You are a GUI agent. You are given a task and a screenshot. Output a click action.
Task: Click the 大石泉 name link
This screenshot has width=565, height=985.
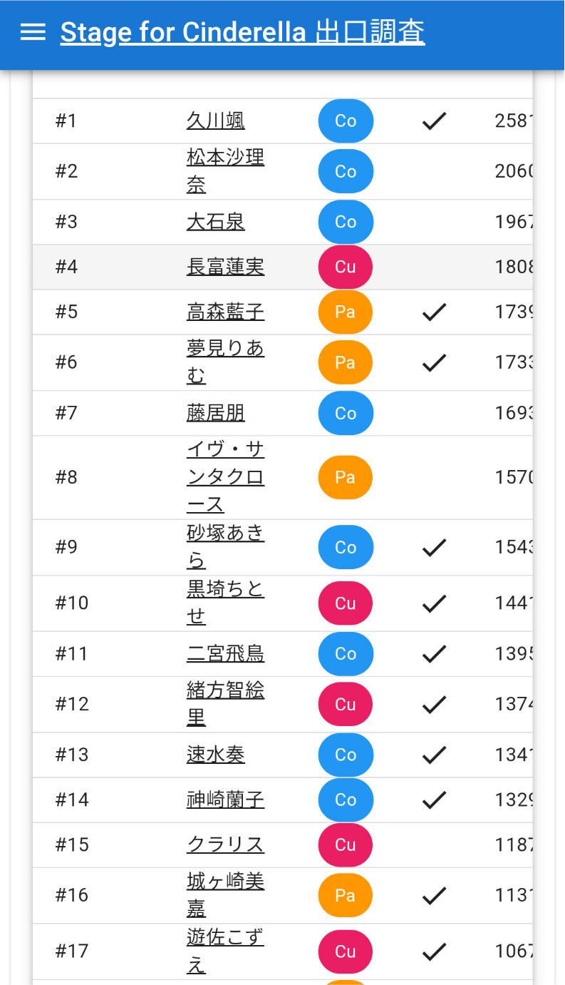pos(216,222)
